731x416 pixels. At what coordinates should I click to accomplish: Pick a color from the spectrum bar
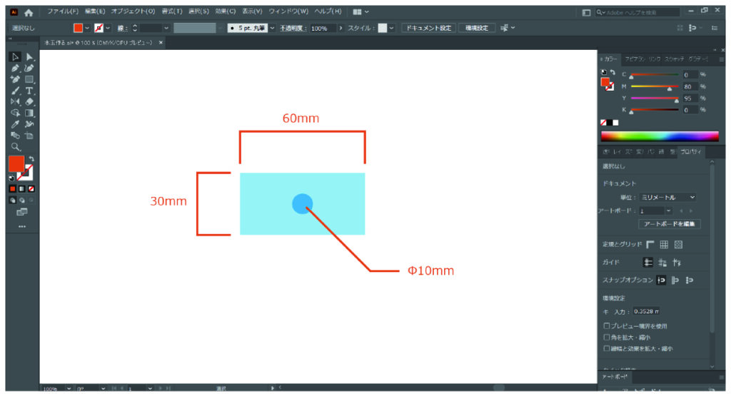coord(660,136)
